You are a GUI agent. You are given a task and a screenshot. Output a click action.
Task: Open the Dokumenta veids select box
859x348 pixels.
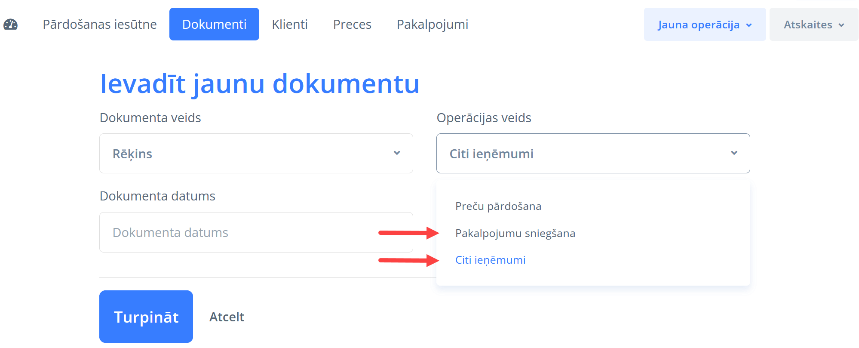256,154
